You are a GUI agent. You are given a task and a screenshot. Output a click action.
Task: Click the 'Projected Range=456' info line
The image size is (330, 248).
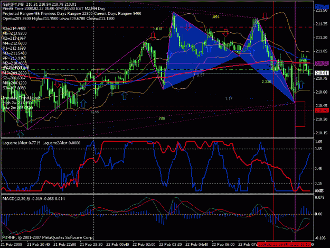click(x=72, y=14)
